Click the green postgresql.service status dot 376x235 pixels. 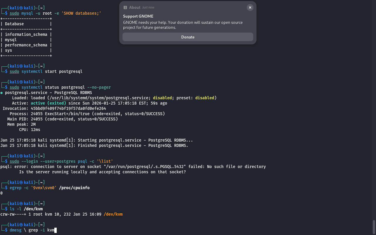pos(2,93)
